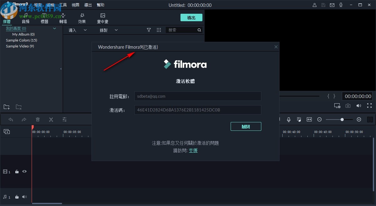Click the record voiceover microphone icon
The width and height of the screenshot is (376, 206).
tap(289, 120)
